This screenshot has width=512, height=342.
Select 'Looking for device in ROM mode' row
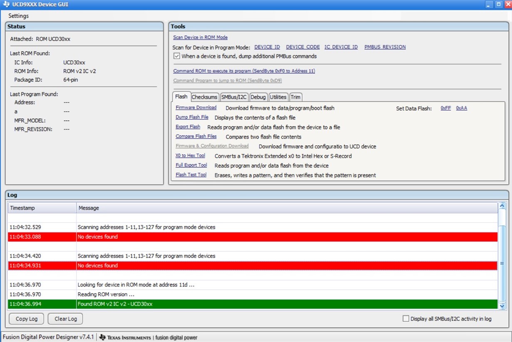(253, 285)
